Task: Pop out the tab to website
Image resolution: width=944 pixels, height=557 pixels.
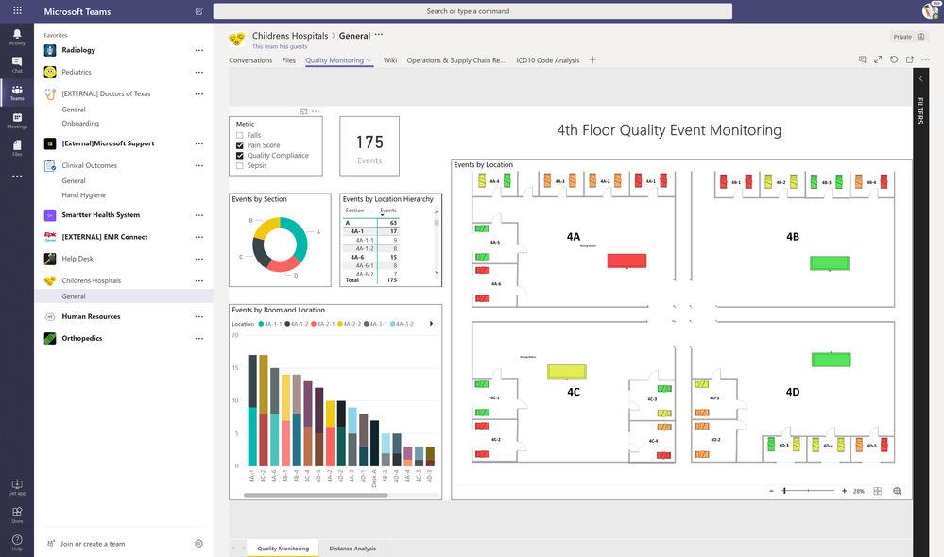Action: point(910,59)
